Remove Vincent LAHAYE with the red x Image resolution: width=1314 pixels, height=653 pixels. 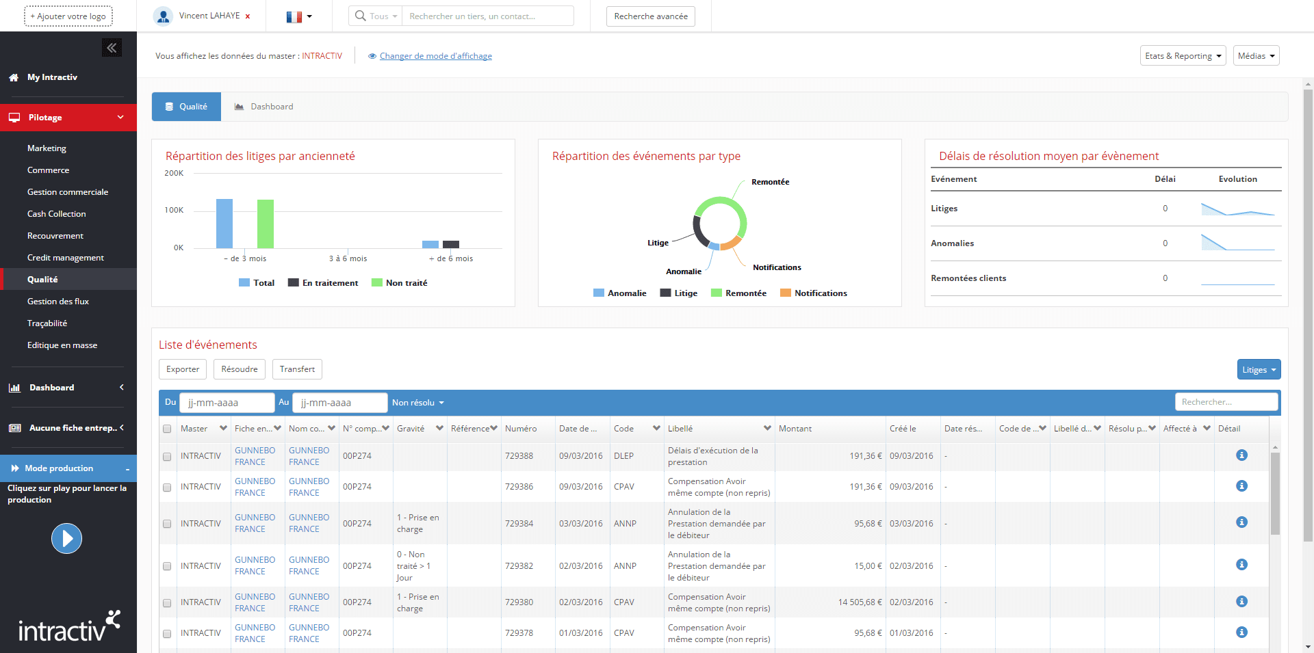pyautogui.click(x=248, y=16)
